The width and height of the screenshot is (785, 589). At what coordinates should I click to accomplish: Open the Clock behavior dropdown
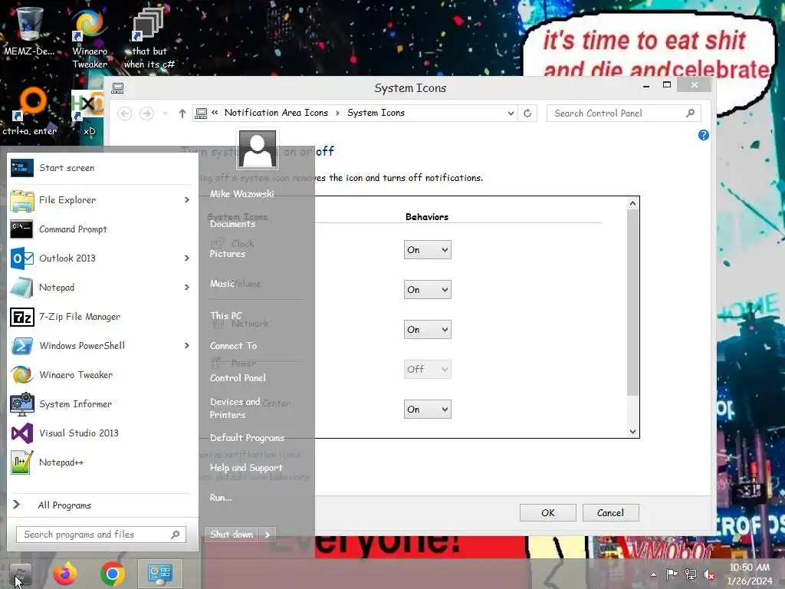pyautogui.click(x=428, y=249)
